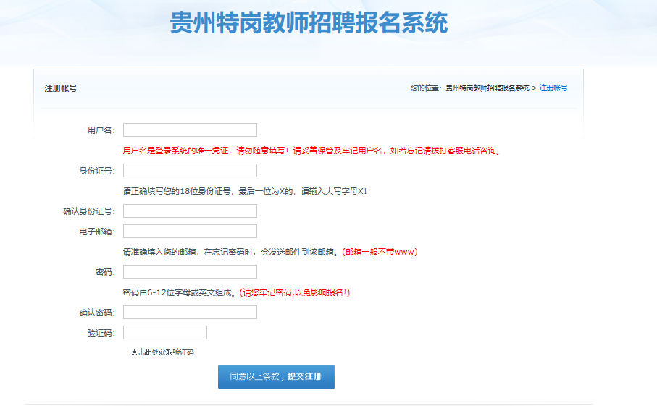Image resolution: width=657 pixels, height=406 pixels.
Task: Focus the 密码 input box
Action: click(190, 272)
